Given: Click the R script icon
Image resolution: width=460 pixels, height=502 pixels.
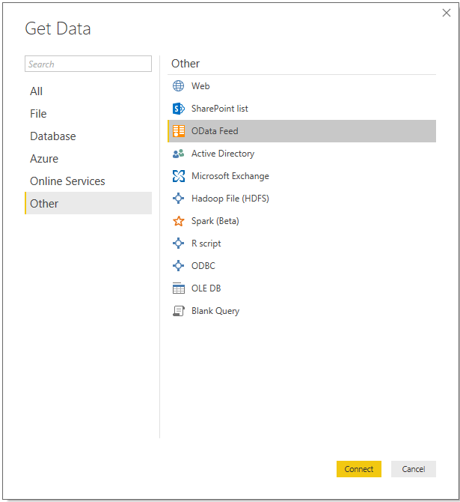Looking at the screenshot, I should (x=178, y=244).
